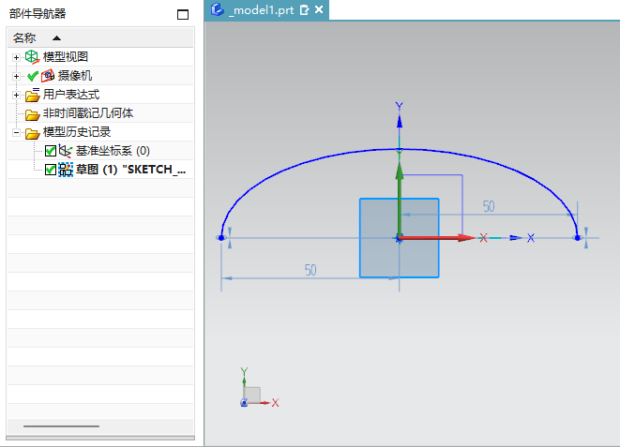Click the sketch feature icon
The width and height of the screenshot is (620, 447).
pos(66,170)
